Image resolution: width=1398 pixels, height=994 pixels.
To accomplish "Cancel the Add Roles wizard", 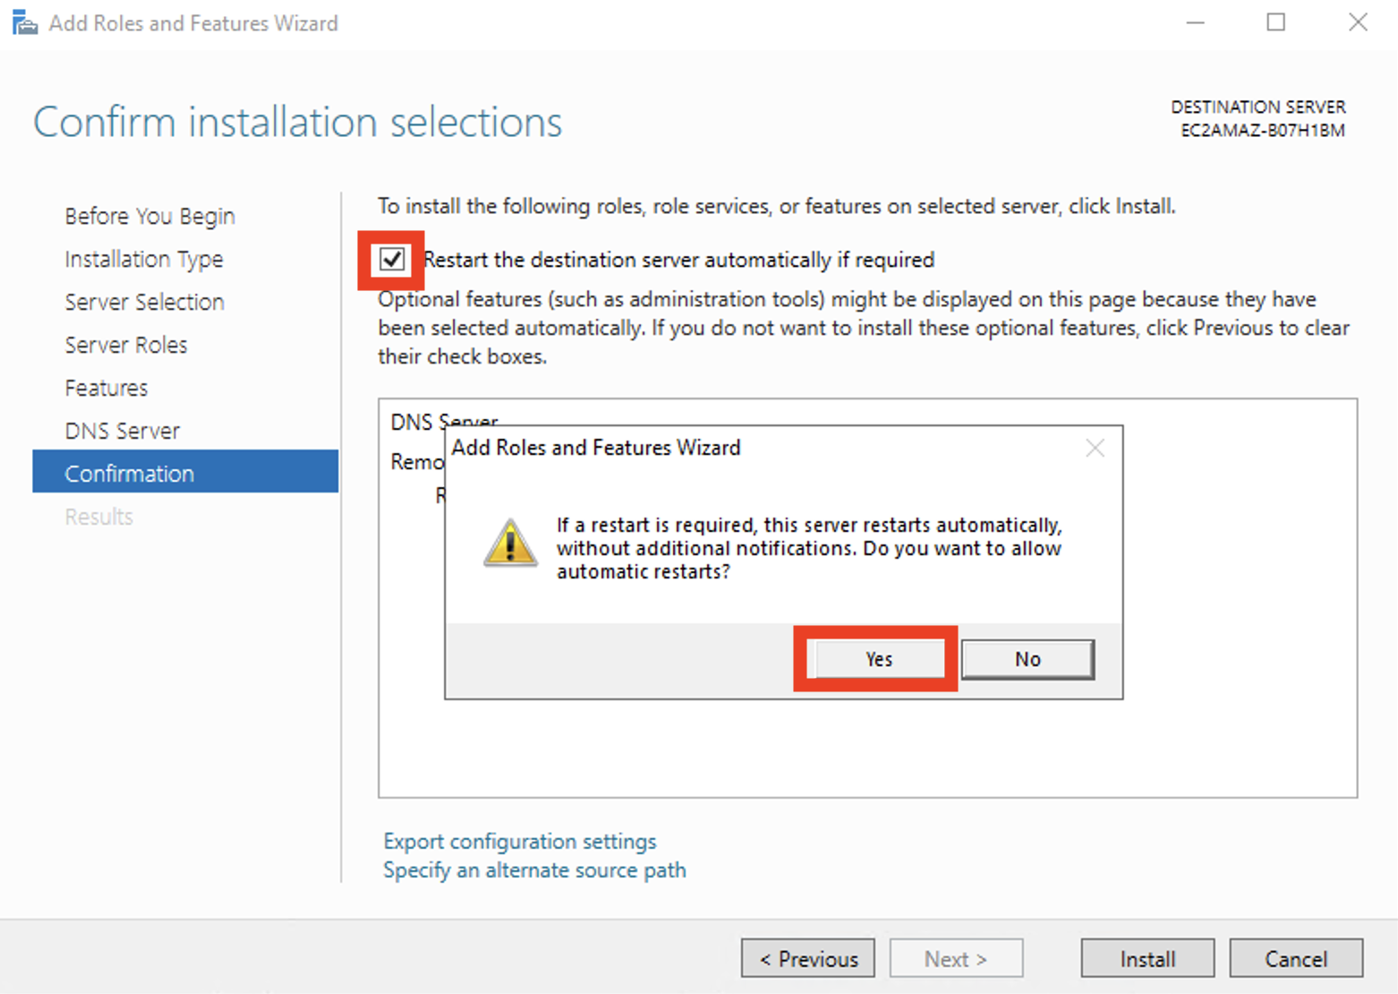I will [x=1296, y=958].
